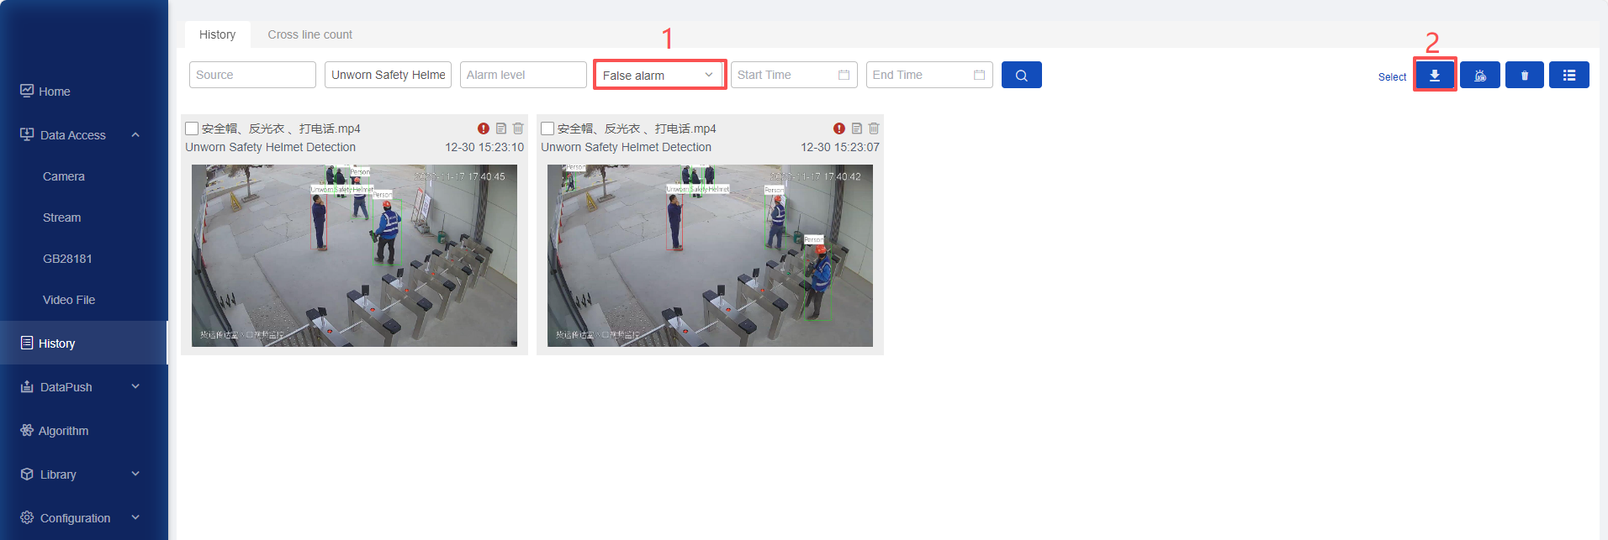The image size is (1608, 540).
Task: Click the blue search magnifier button
Action: point(1021,76)
